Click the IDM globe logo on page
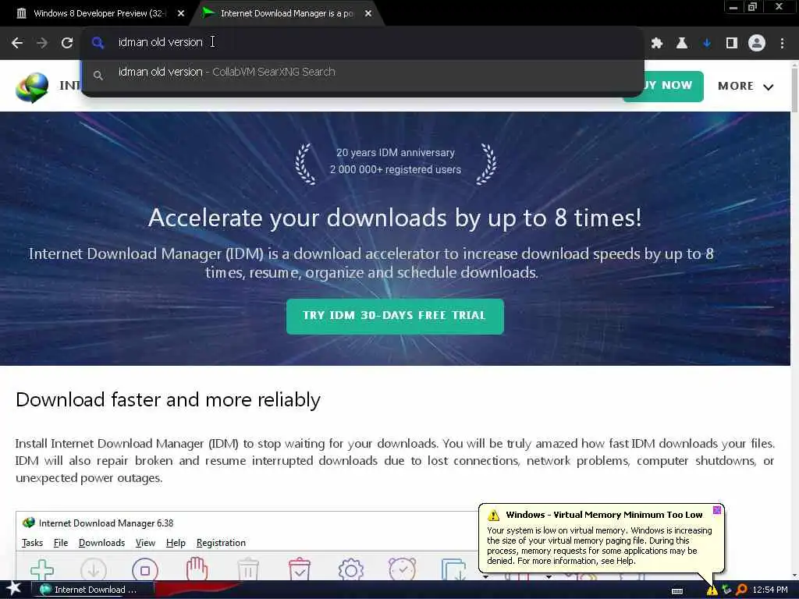The image size is (799, 599). click(x=32, y=87)
